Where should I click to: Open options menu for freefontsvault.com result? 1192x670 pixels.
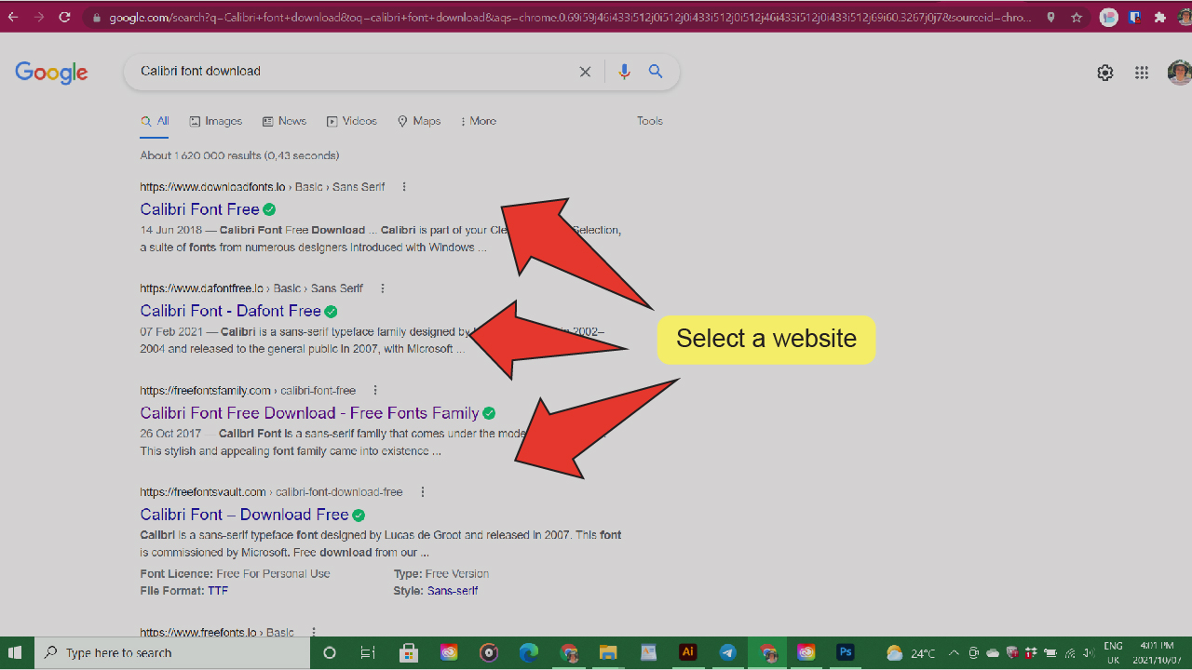(x=423, y=492)
